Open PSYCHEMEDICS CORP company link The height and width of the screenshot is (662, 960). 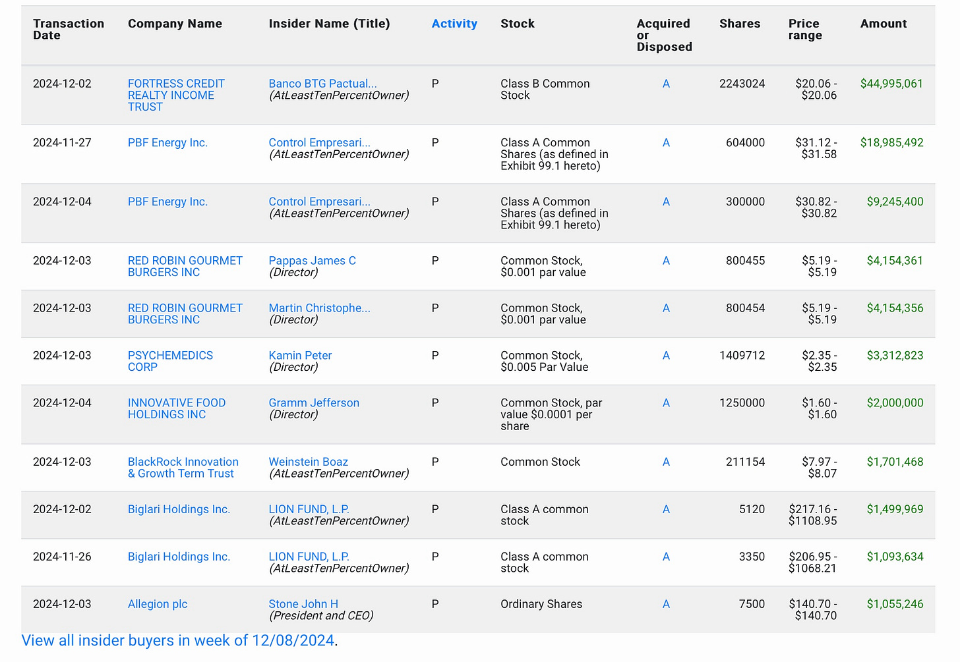pyautogui.click(x=170, y=362)
